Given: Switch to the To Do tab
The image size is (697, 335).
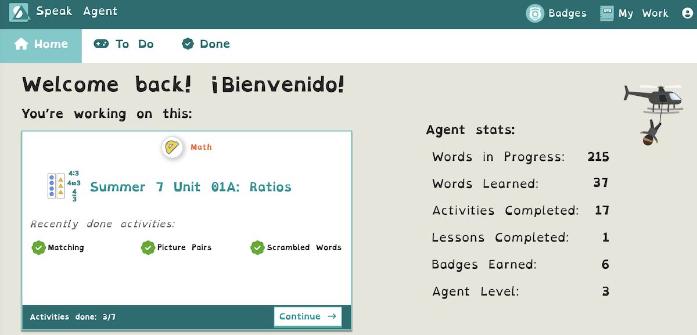Looking at the screenshot, I should pos(124,44).
